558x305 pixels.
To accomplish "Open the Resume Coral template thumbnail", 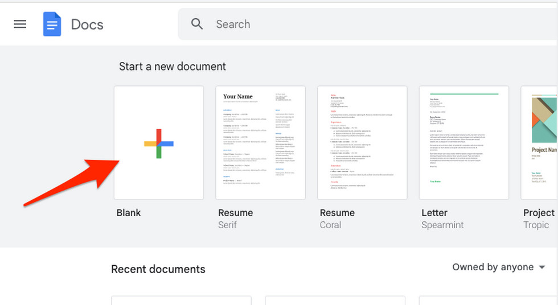I will click(362, 142).
